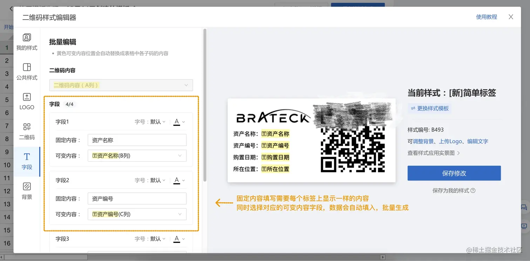Click 上传Logo link
The width and height of the screenshot is (530, 261).
point(450,142)
